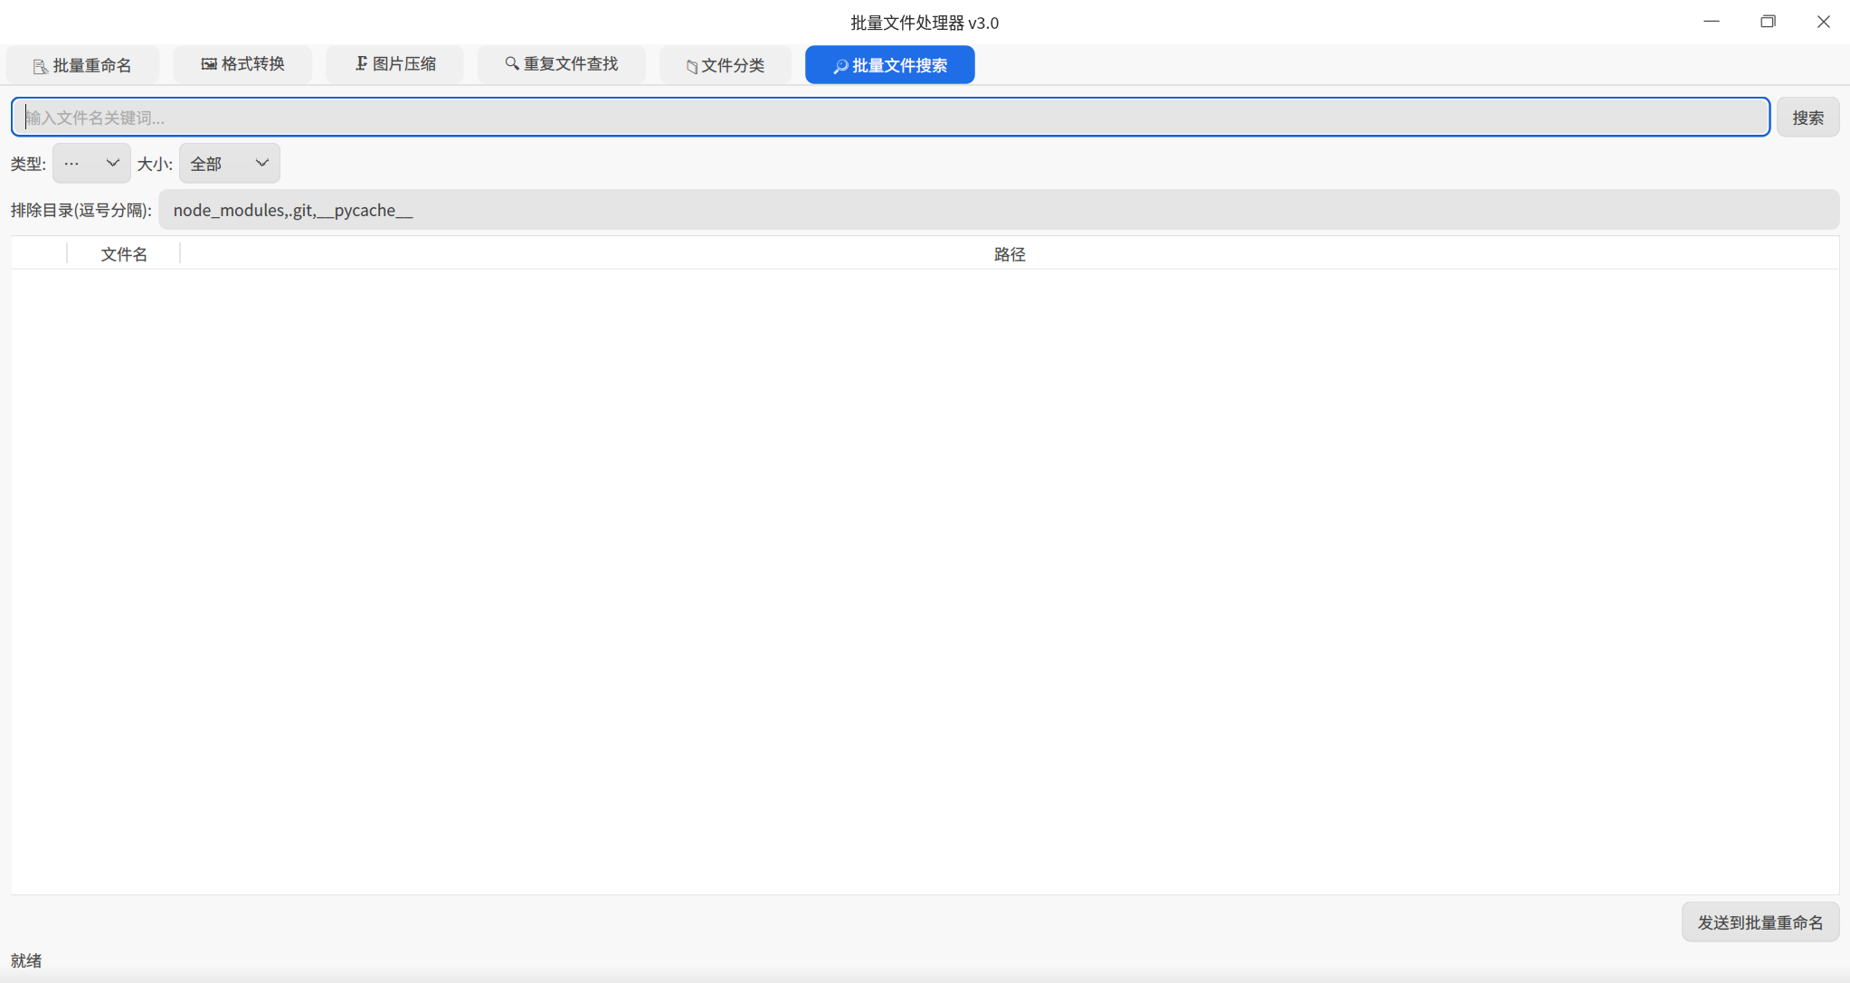Image resolution: width=1850 pixels, height=983 pixels.
Task: Sort by the 路径 column header
Action: point(1010,254)
